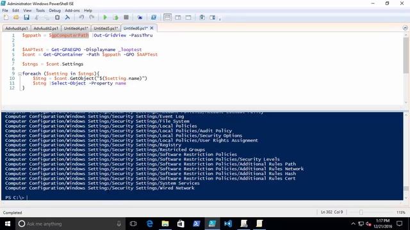This screenshot has height=230, width=410.
Task: Open Action Center notifications
Action: 400,224
